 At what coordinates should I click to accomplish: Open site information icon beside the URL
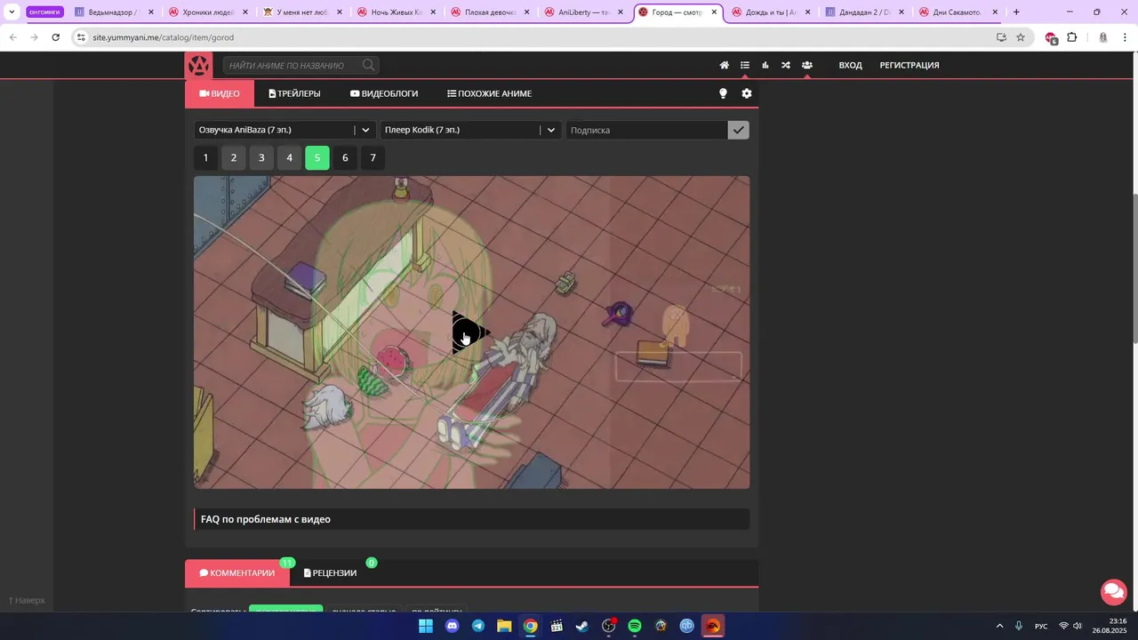tap(81, 37)
